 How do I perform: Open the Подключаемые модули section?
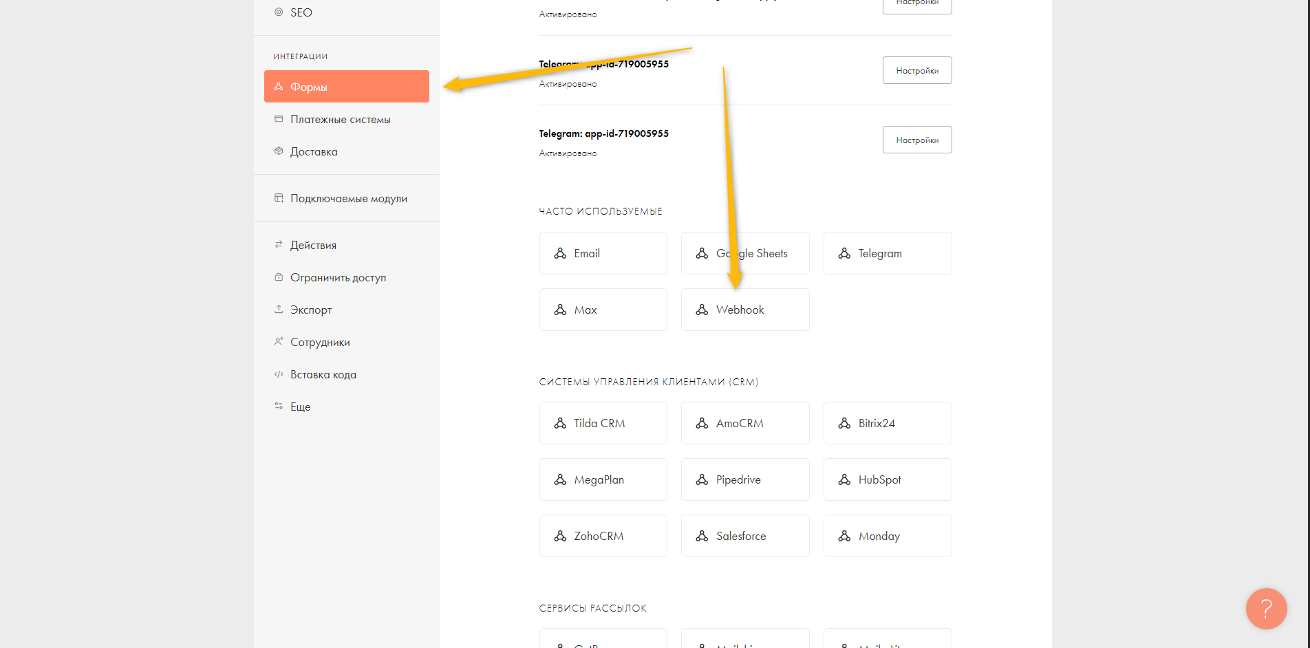tap(278, 198)
